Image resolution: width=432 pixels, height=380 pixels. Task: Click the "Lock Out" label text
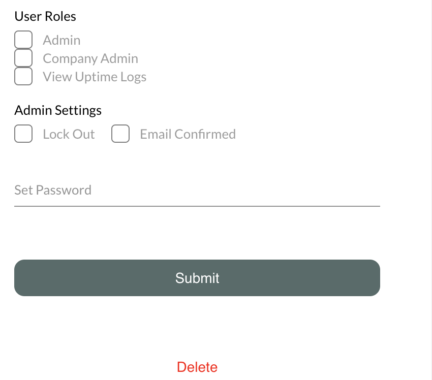click(69, 134)
